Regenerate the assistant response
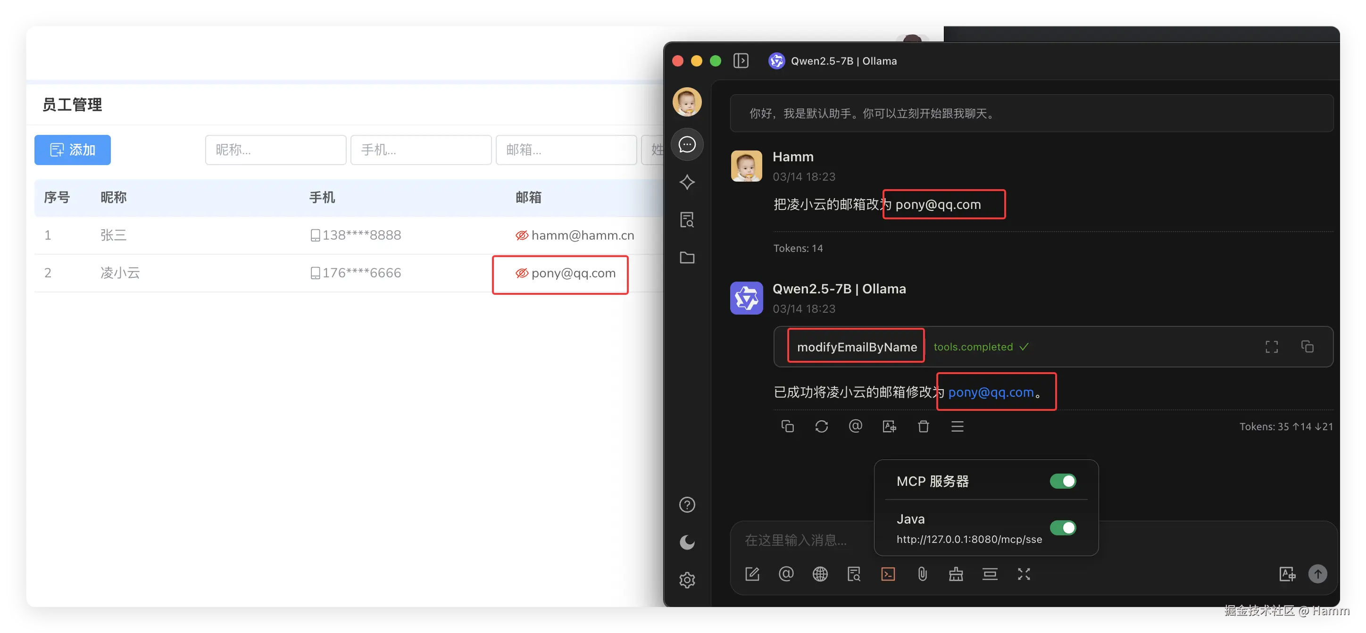 [x=821, y=426]
